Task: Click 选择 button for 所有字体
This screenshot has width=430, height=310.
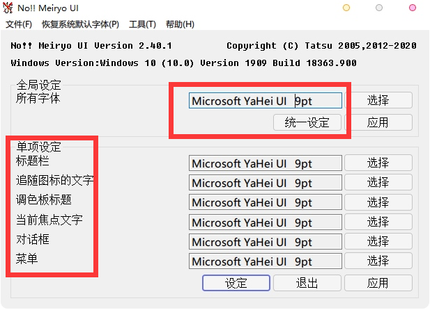Action: tap(378, 100)
